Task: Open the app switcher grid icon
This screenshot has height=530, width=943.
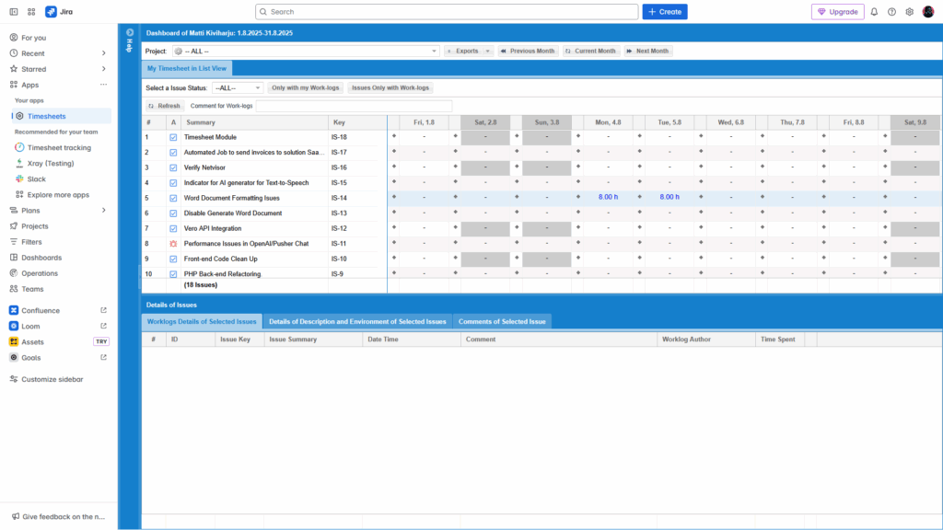Action: 31,11
